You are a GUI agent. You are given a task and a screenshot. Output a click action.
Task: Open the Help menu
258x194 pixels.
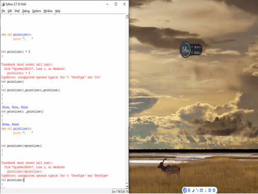58,11
